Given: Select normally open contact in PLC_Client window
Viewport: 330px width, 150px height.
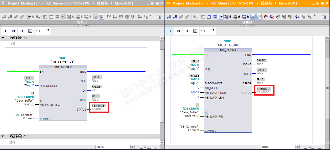Looking at the screenshot, I should point(170,31).
